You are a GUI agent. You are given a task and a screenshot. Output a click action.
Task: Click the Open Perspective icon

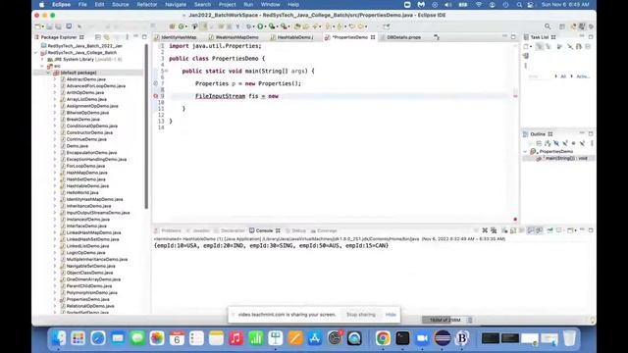coord(562,26)
